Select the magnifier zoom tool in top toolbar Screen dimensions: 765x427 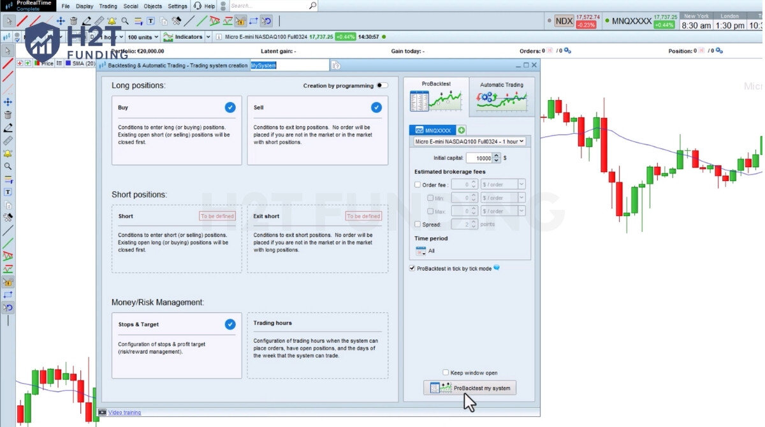(125, 22)
